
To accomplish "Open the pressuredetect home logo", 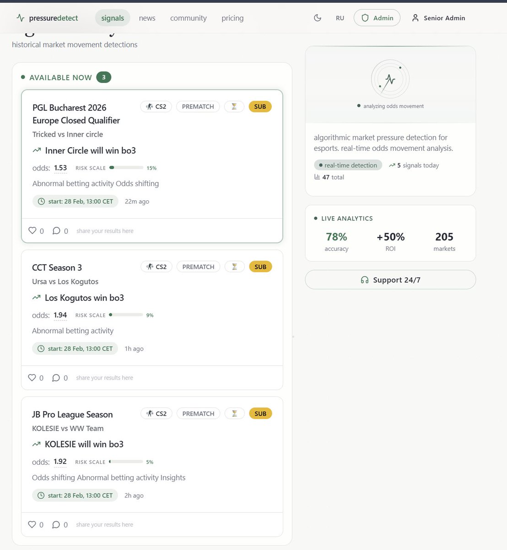I will [x=47, y=18].
